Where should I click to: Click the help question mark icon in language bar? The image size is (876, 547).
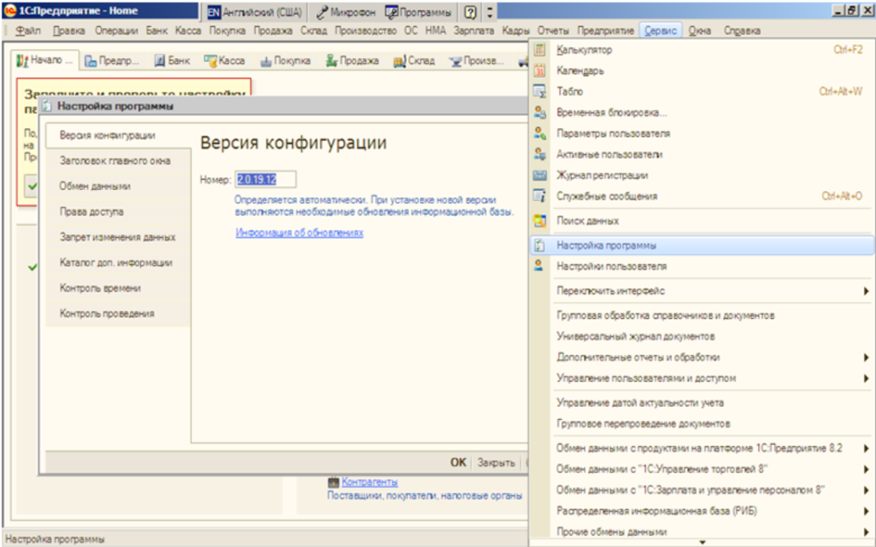(x=471, y=12)
